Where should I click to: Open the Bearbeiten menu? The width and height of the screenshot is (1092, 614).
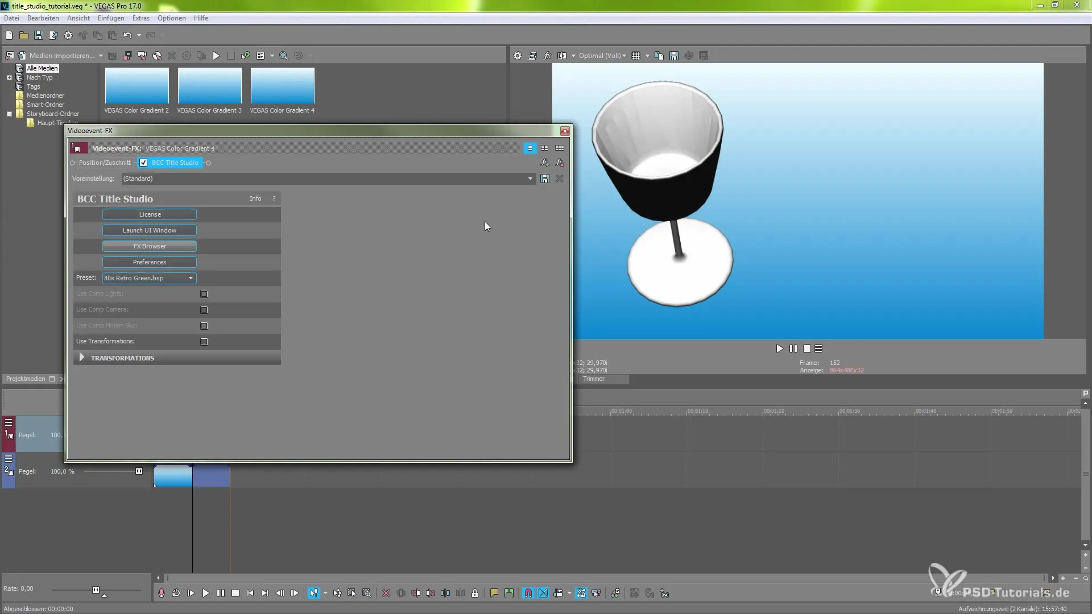pos(43,18)
